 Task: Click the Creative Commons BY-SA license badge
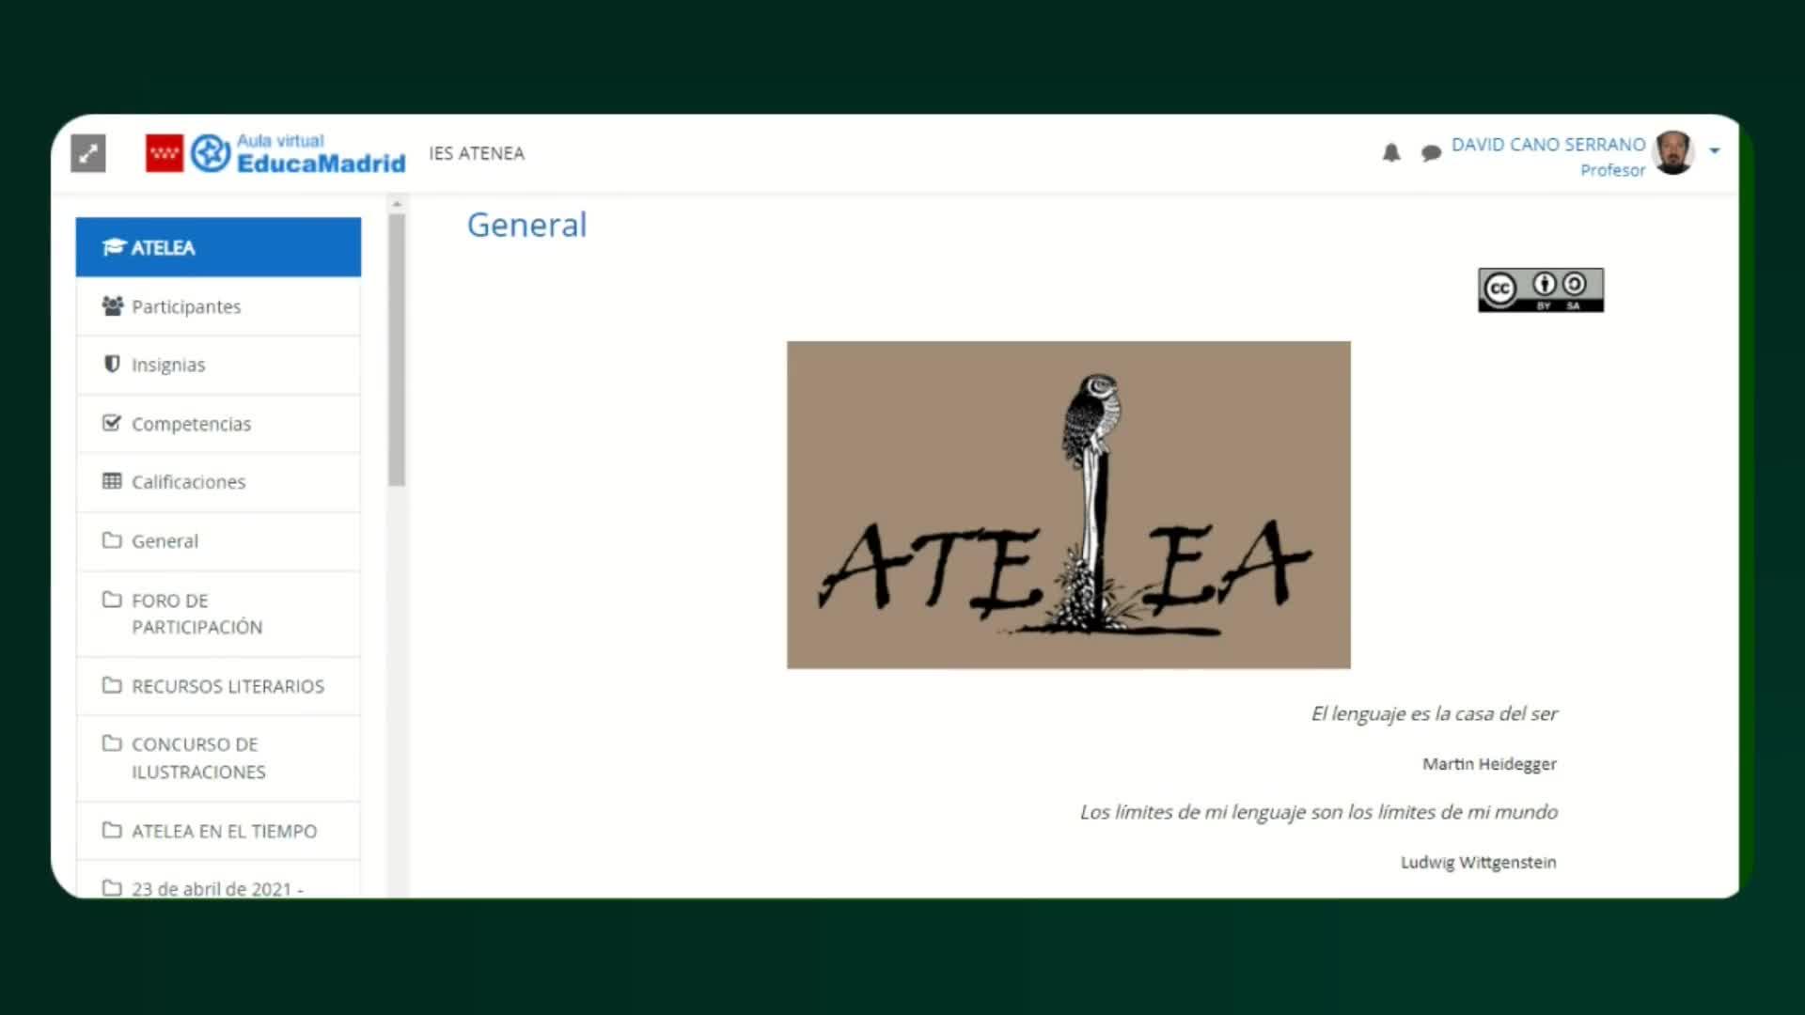[x=1540, y=289]
